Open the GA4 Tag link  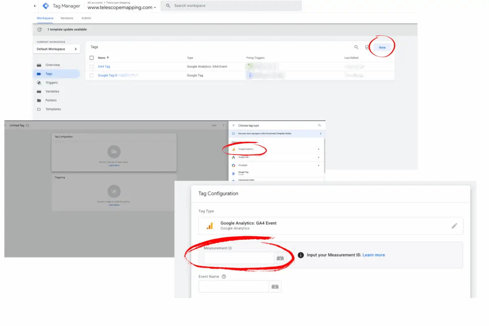pos(104,66)
